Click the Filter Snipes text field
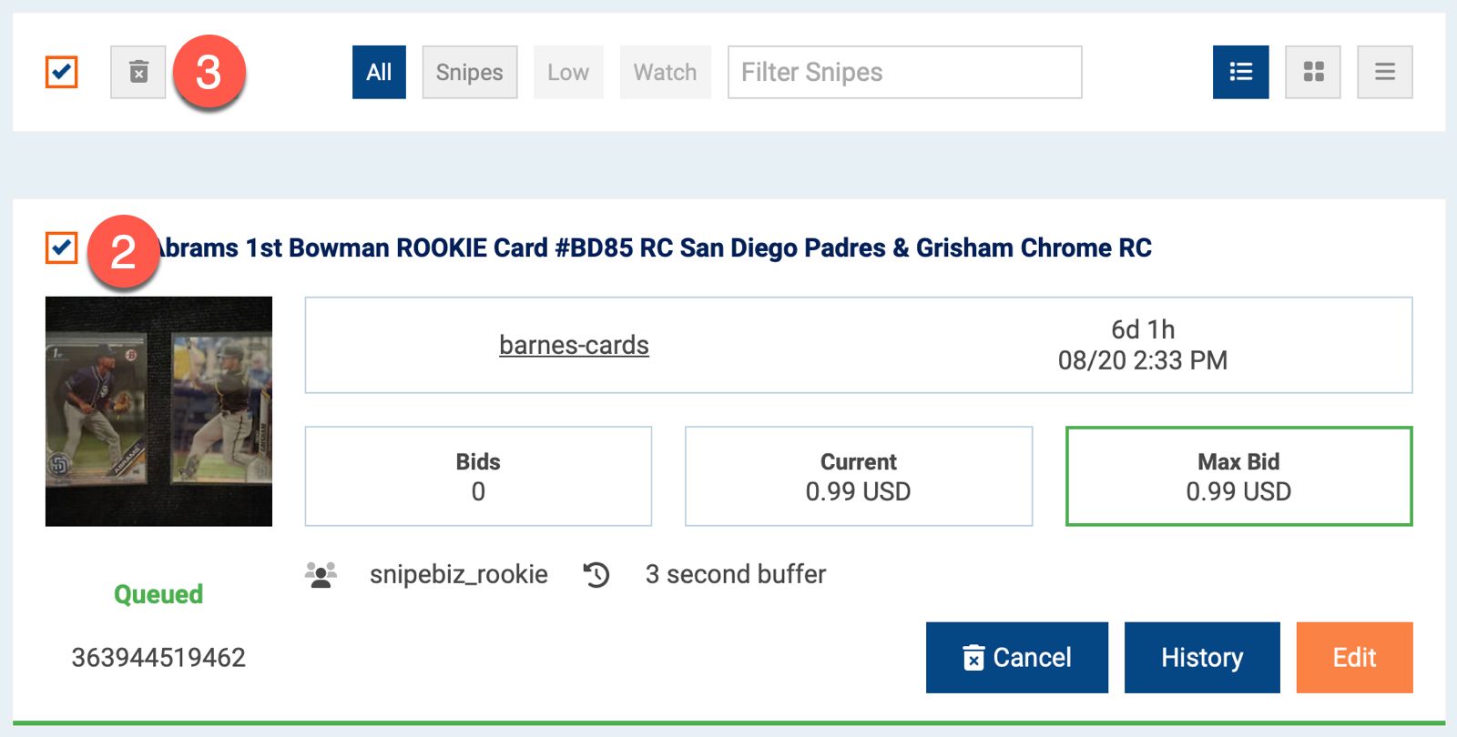Viewport: 1457px width, 737px height. click(x=904, y=72)
